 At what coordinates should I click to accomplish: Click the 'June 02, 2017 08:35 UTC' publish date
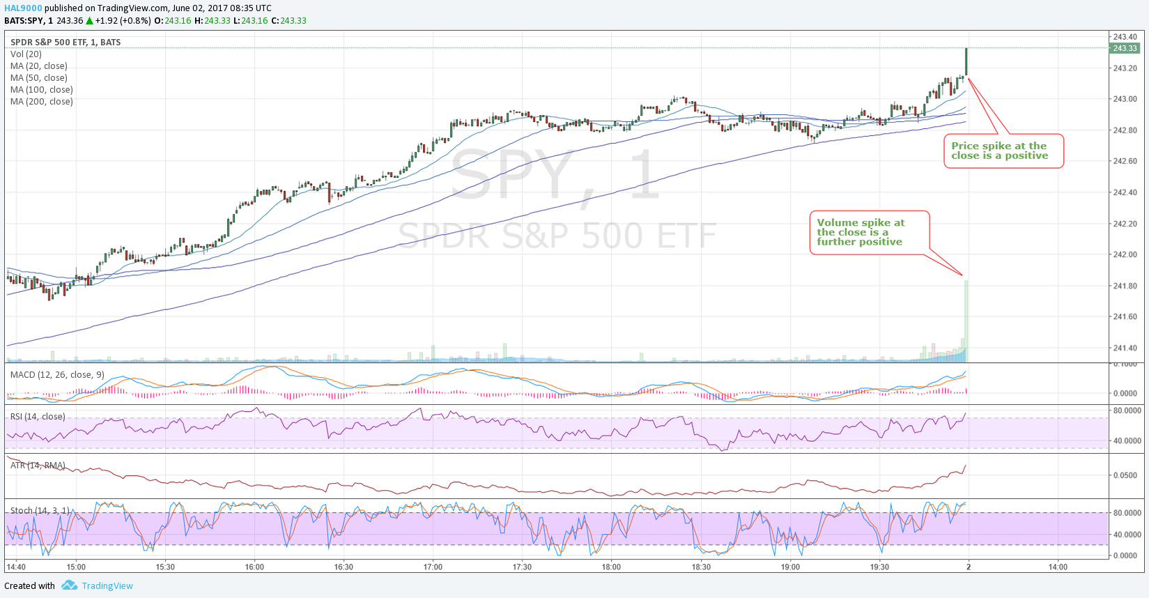[x=222, y=8]
